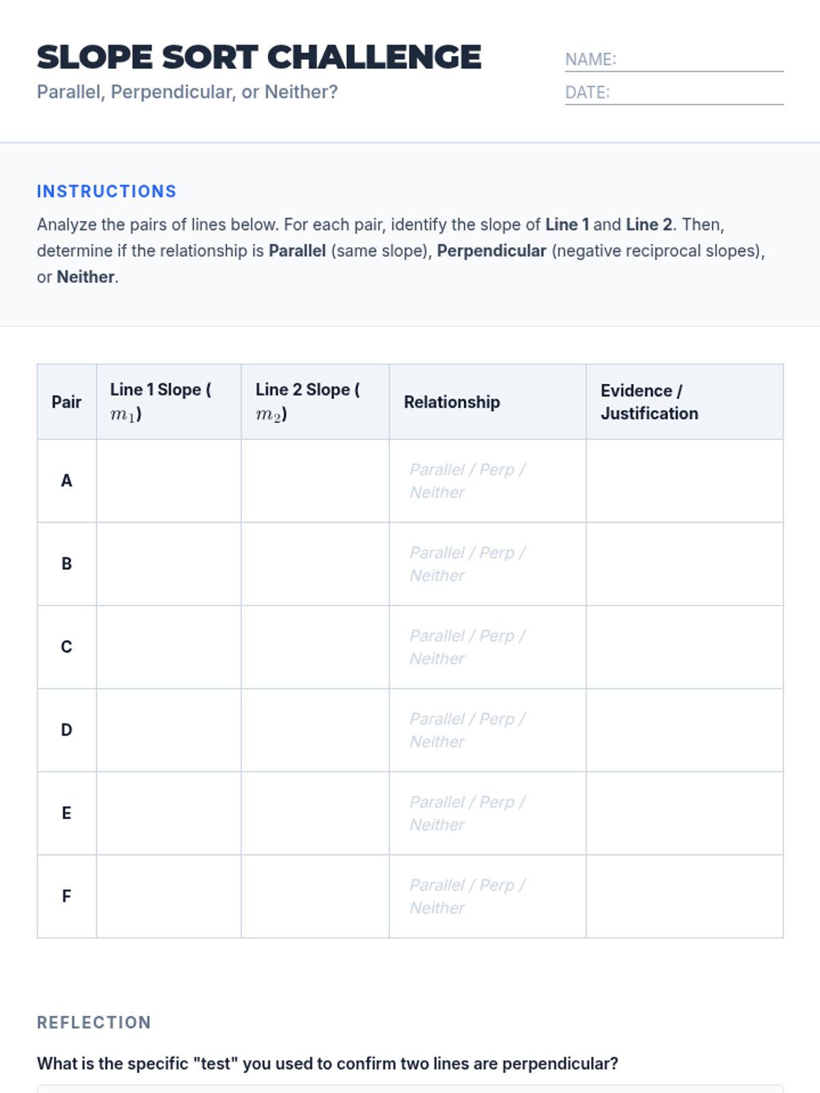This screenshot has height=1093, width=820.
Task: Click the Evidence cell for Pair F
Action: point(684,896)
